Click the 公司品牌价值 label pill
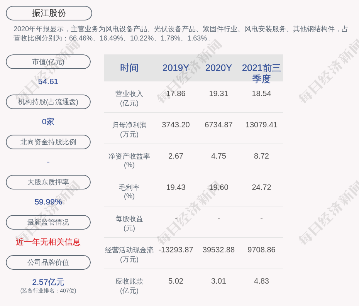The image size is (359, 306). click(48, 262)
